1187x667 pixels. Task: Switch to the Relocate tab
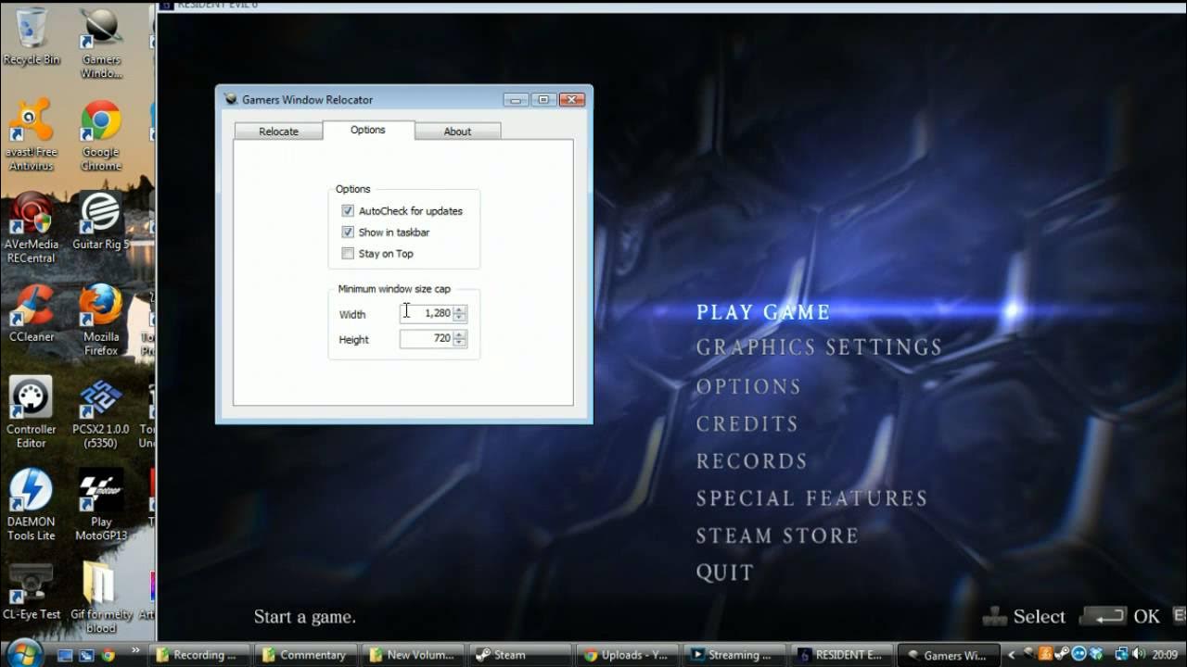click(278, 132)
